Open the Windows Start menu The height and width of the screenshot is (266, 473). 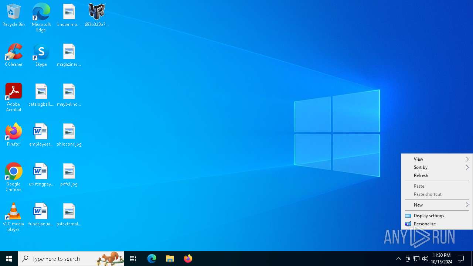click(9, 259)
